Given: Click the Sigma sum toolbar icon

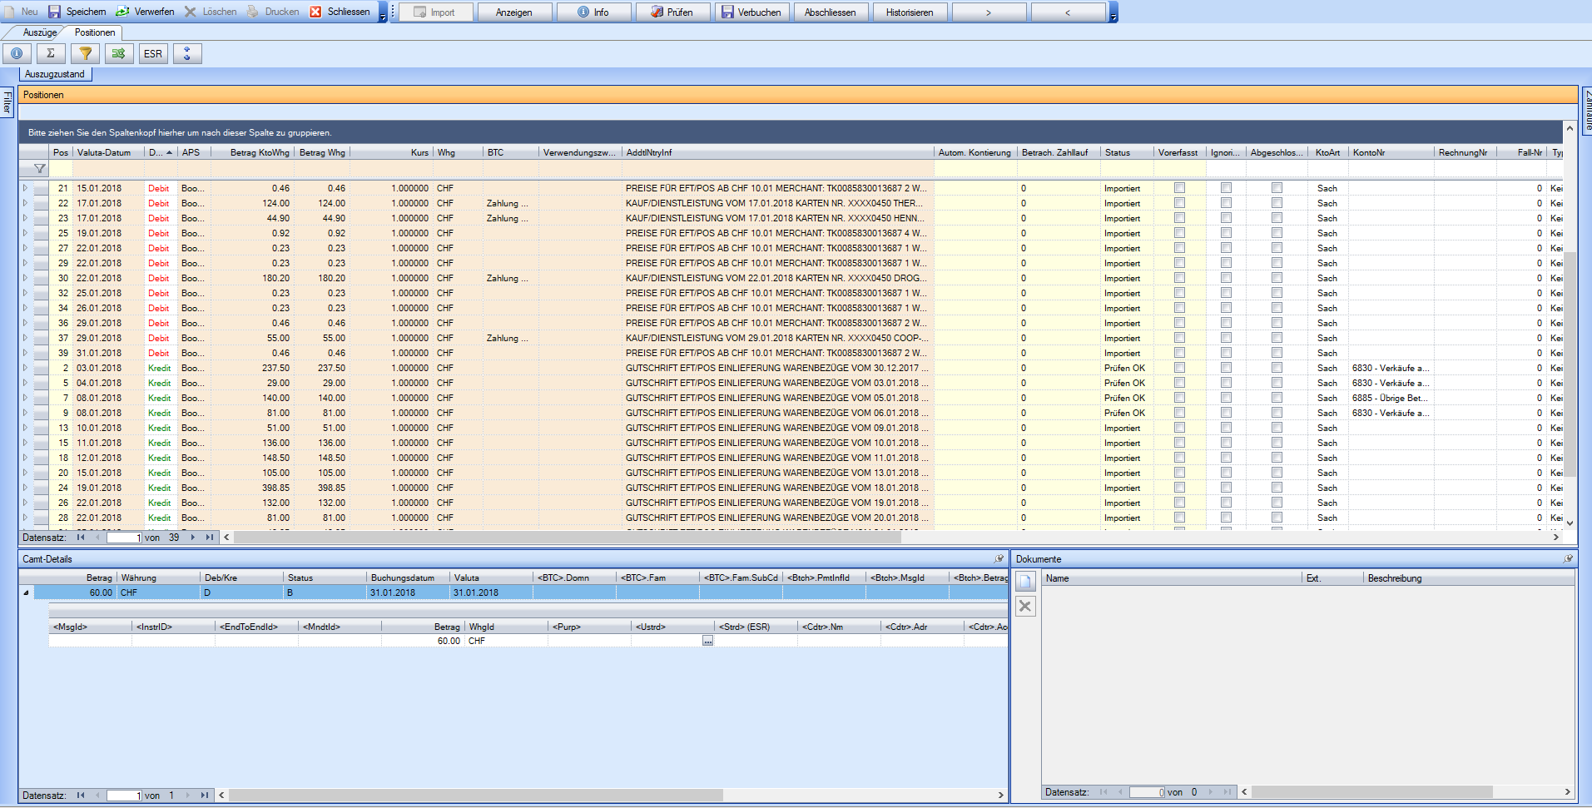Looking at the screenshot, I should point(51,53).
